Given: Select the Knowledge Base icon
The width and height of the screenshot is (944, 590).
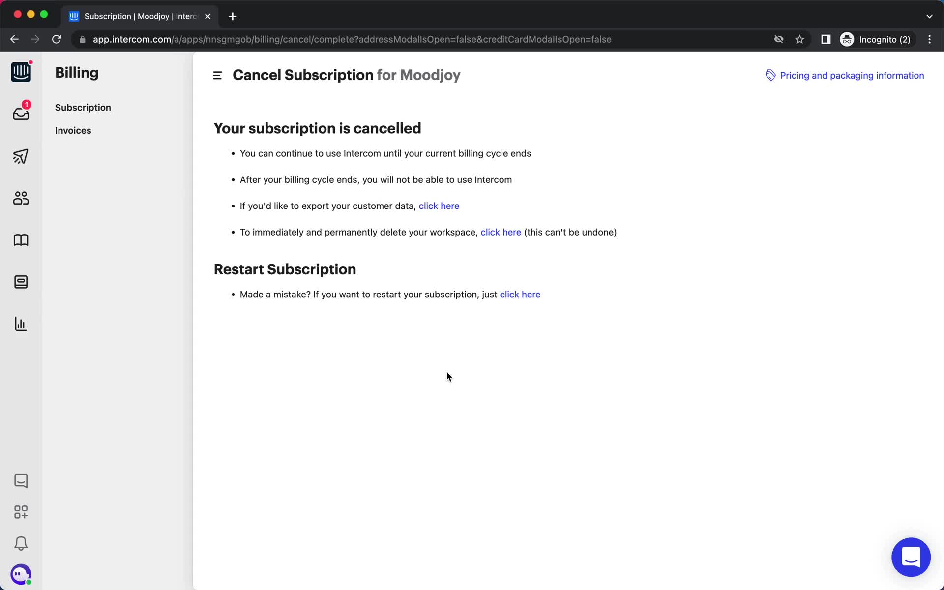Looking at the screenshot, I should [20, 240].
